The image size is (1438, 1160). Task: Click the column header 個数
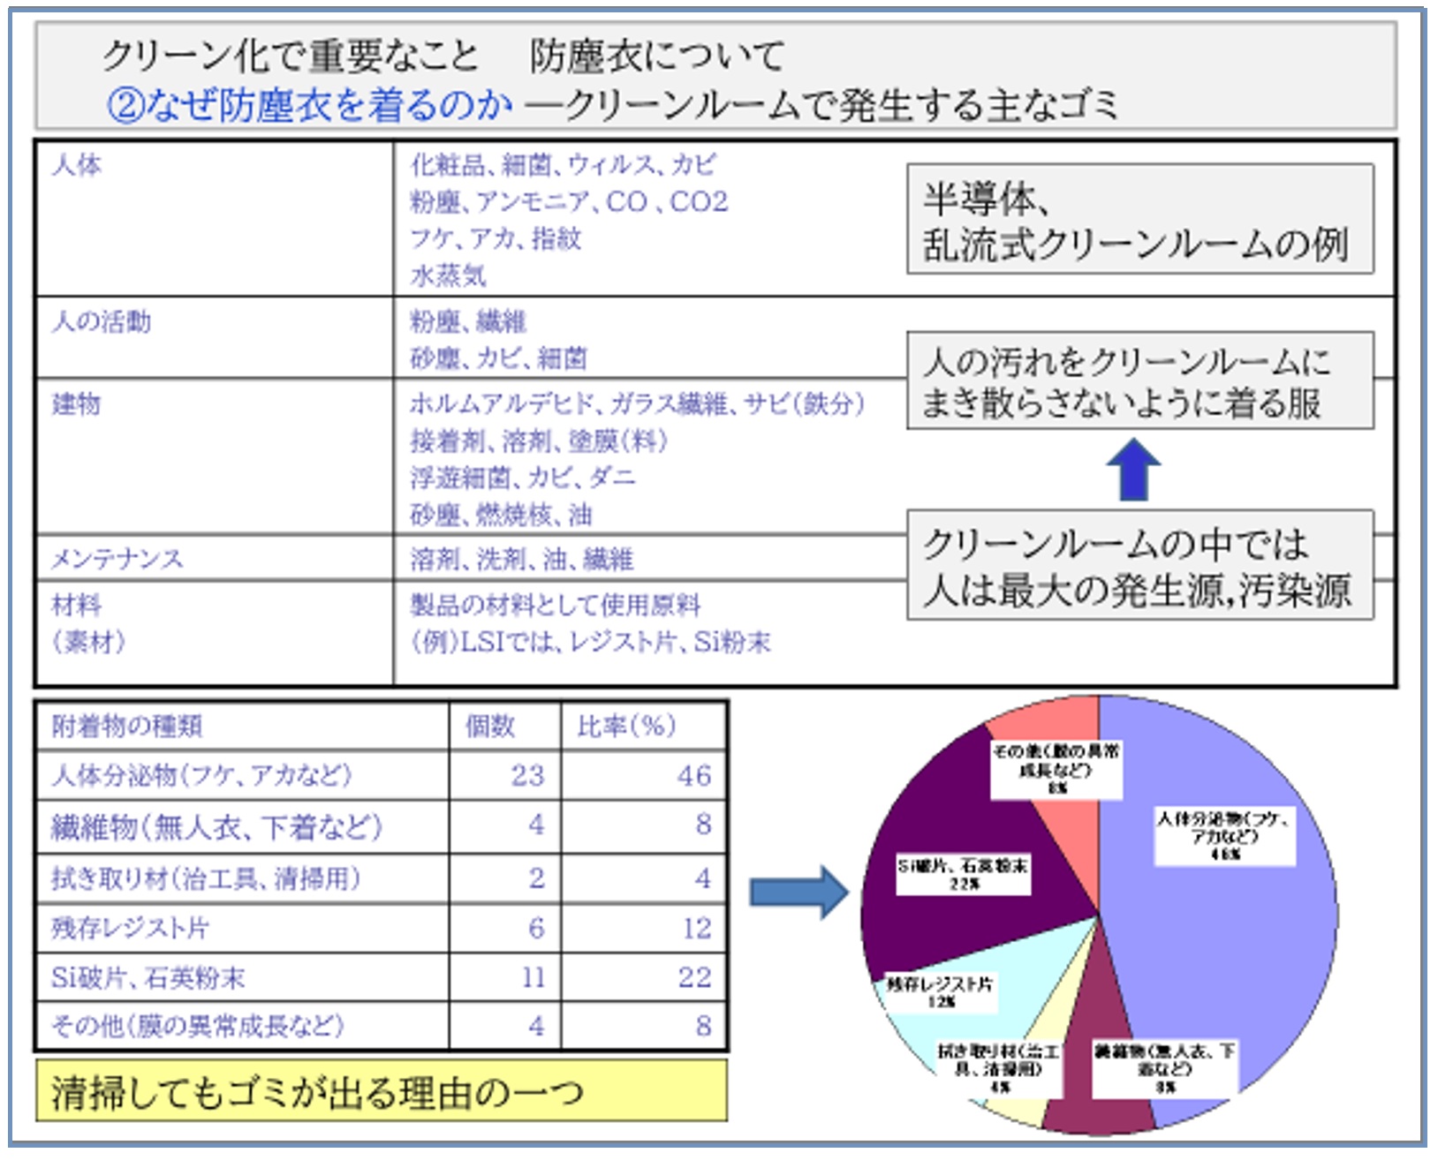(x=490, y=727)
